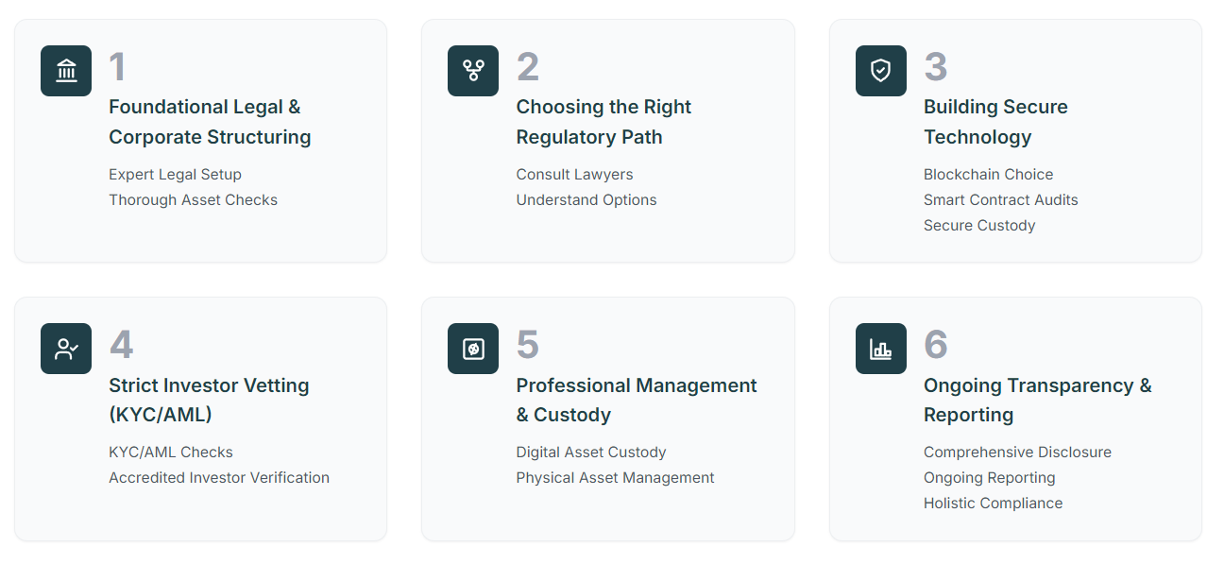The image size is (1224, 564).
Task: Click the large step number 3
Action: point(935,67)
